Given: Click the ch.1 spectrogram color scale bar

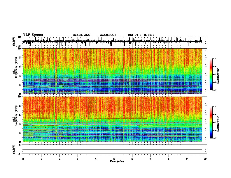Looking at the screenshot, I should 211,74.
